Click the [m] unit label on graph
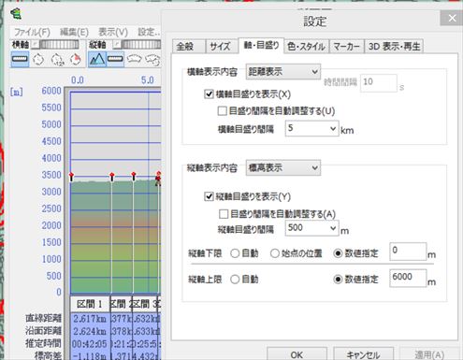Viewport: 463px width, 360px height. [16, 93]
